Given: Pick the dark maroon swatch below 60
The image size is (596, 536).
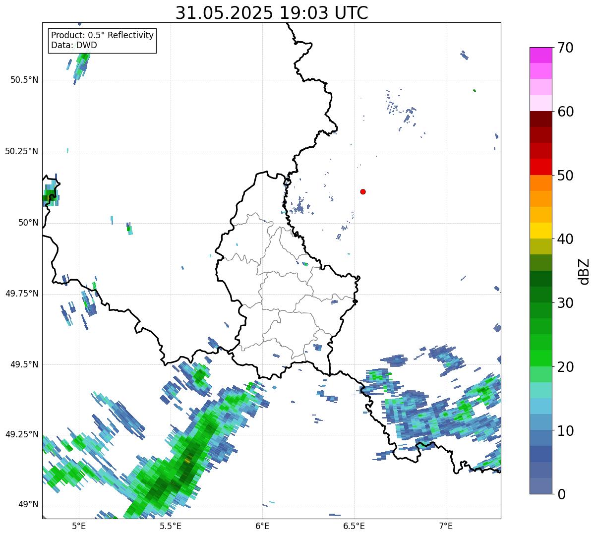Looking at the screenshot, I should click(x=540, y=119).
